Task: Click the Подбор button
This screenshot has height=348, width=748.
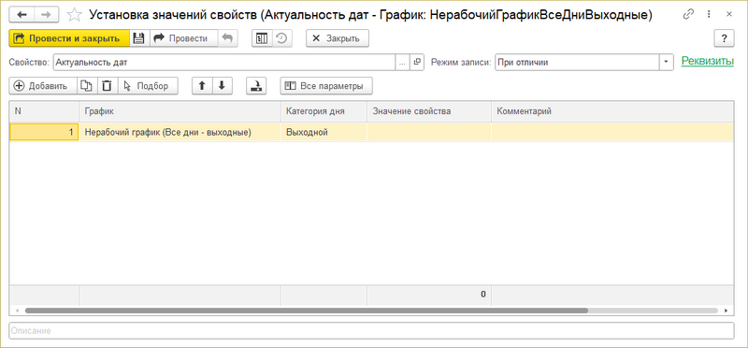Action: coord(148,86)
